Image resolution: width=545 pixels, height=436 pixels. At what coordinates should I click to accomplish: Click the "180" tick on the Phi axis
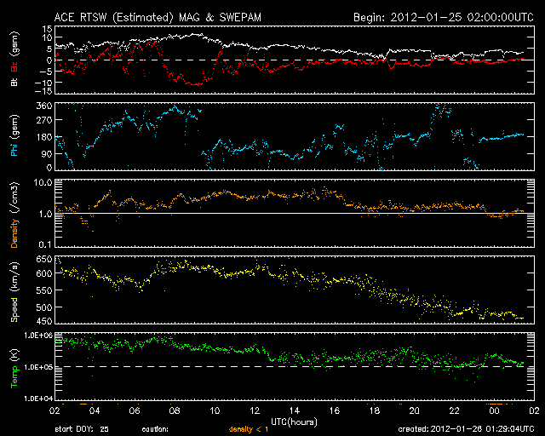(44, 137)
